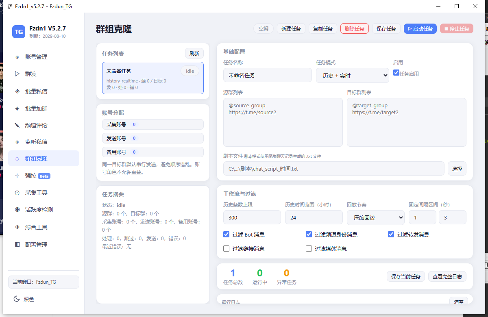Clear the run log with 清空
The height and width of the screenshot is (317, 488).
coord(459,302)
